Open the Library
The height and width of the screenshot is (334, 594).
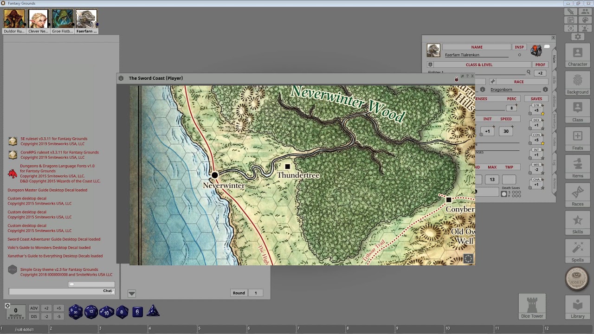coord(578,307)
